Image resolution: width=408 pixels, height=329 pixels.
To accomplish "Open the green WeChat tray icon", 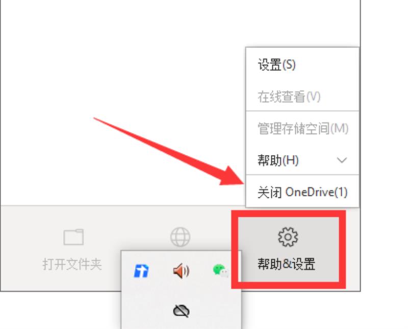I will coord(221,271).
